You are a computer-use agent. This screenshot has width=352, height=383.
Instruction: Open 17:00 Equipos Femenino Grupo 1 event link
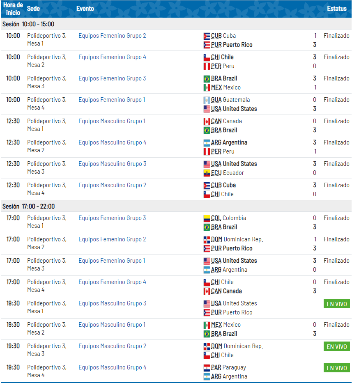(112, 261)
